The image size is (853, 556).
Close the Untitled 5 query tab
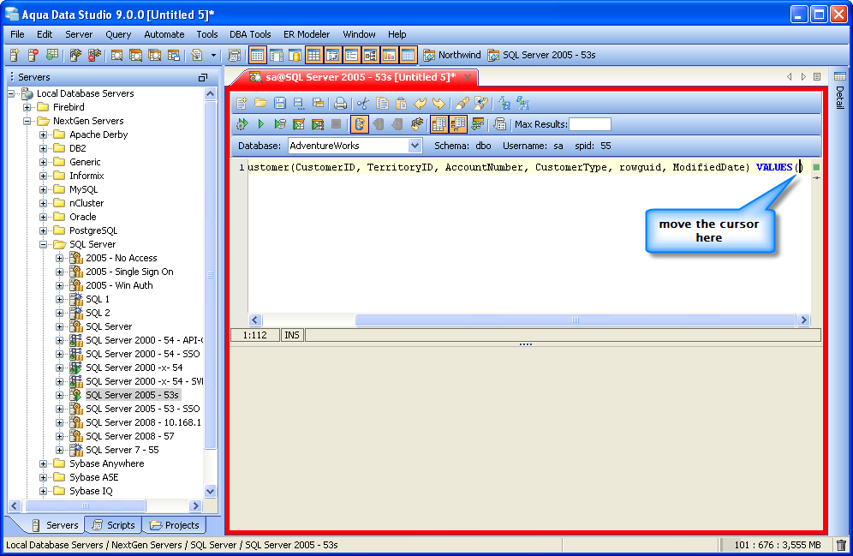468,77
